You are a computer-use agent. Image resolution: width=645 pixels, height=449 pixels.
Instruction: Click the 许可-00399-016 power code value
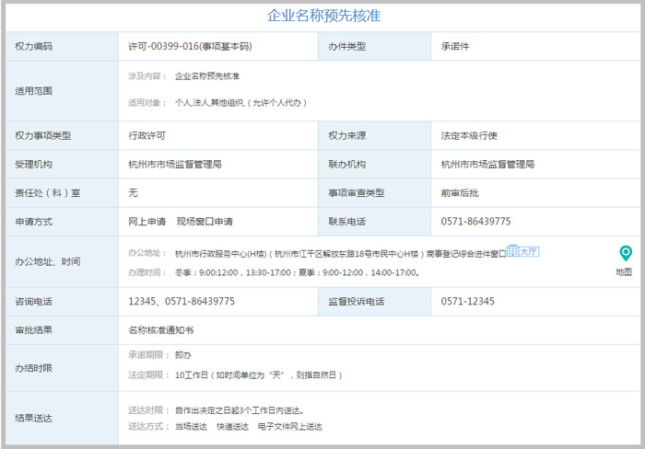(190, 46)
